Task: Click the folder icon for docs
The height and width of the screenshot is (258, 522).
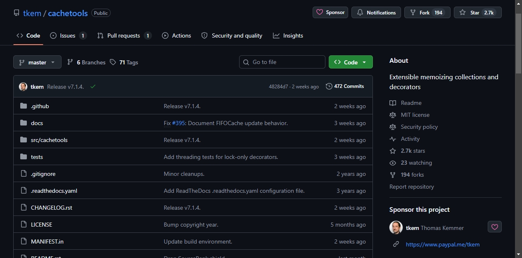Action: (24, 123)
